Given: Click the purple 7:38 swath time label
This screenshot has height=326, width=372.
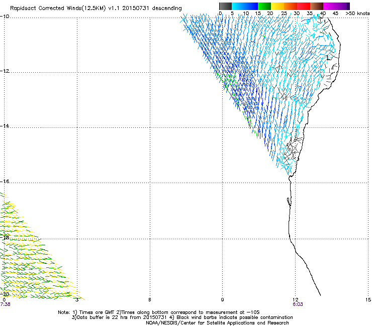Looking at the screenshot, I should coord(5,304).
